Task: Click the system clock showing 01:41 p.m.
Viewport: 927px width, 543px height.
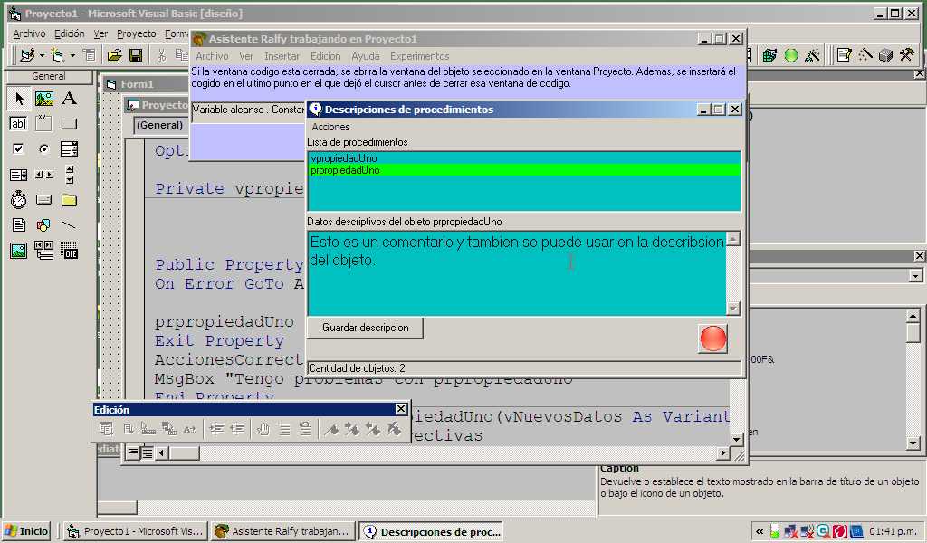Action: click(893, 532)
